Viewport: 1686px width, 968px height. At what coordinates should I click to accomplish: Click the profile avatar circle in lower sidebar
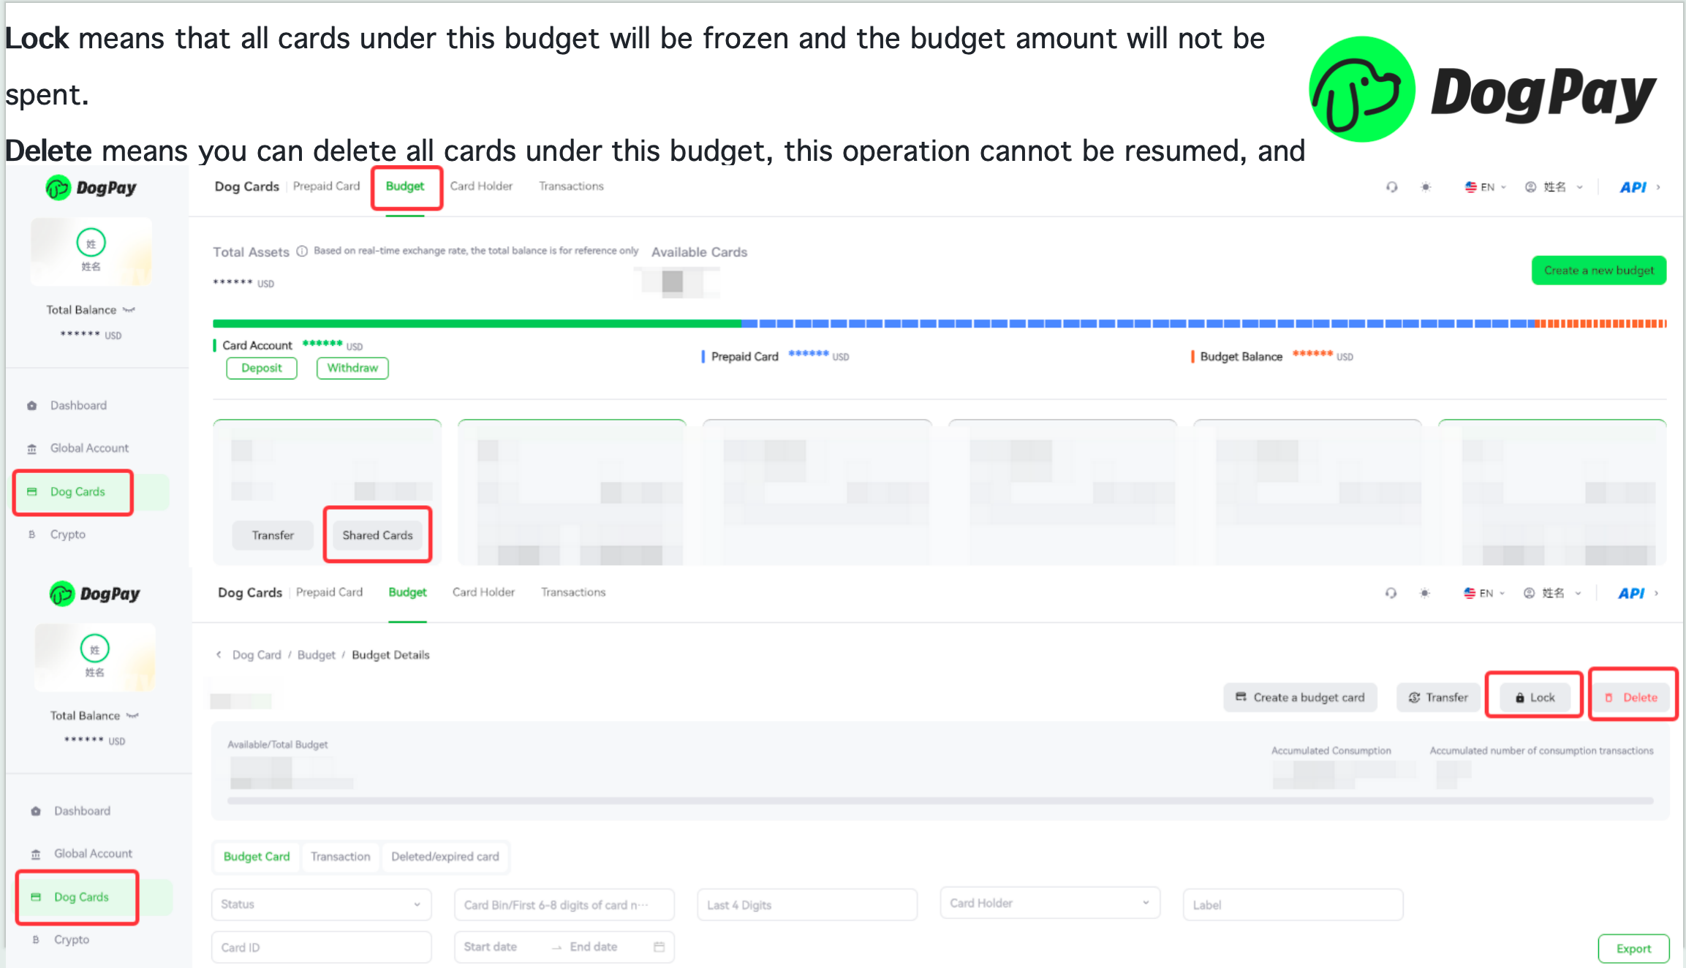95,649
